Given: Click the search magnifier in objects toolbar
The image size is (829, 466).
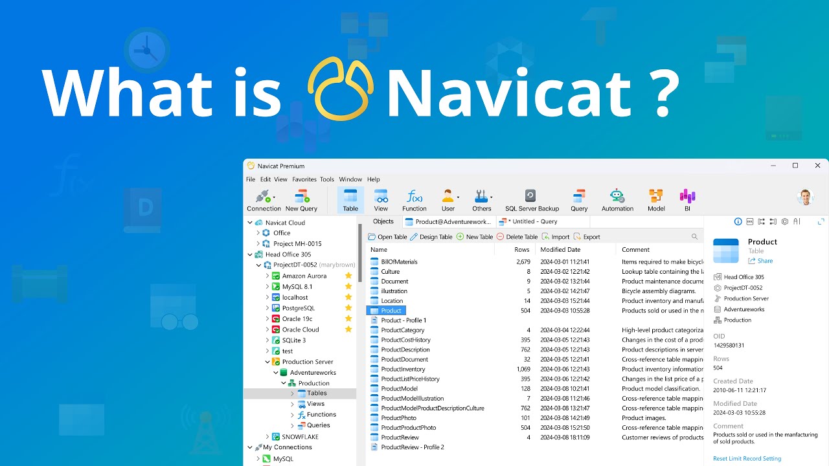Looking at the screenshot, I should point(695,237).
